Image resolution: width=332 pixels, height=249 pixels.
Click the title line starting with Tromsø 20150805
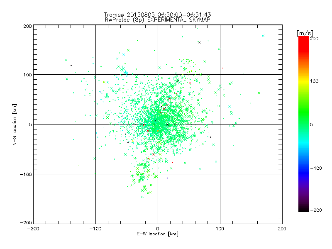158,15
